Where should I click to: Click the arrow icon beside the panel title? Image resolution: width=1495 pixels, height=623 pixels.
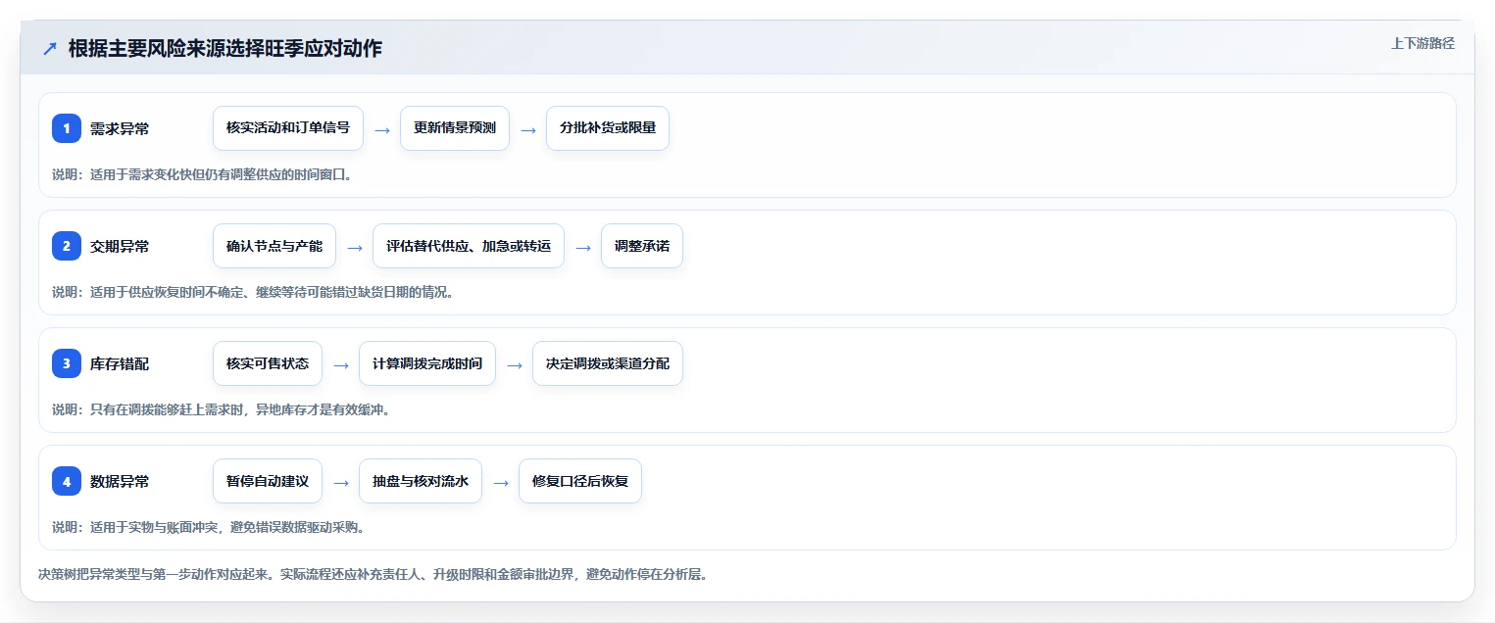(x=50, y=49)
